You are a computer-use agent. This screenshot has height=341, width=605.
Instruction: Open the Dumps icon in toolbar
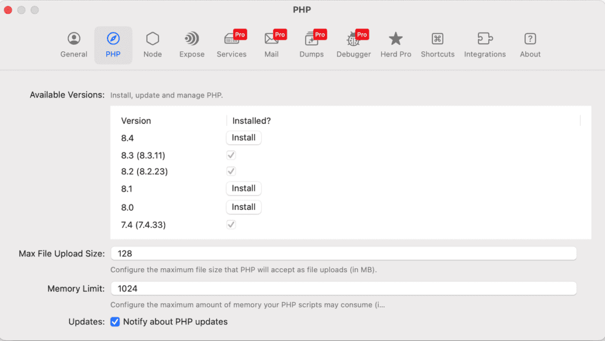(311, 39)
